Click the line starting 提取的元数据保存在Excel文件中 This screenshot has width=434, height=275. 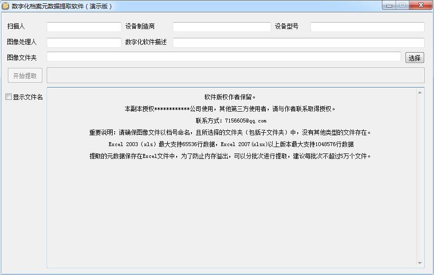point(230,156)
